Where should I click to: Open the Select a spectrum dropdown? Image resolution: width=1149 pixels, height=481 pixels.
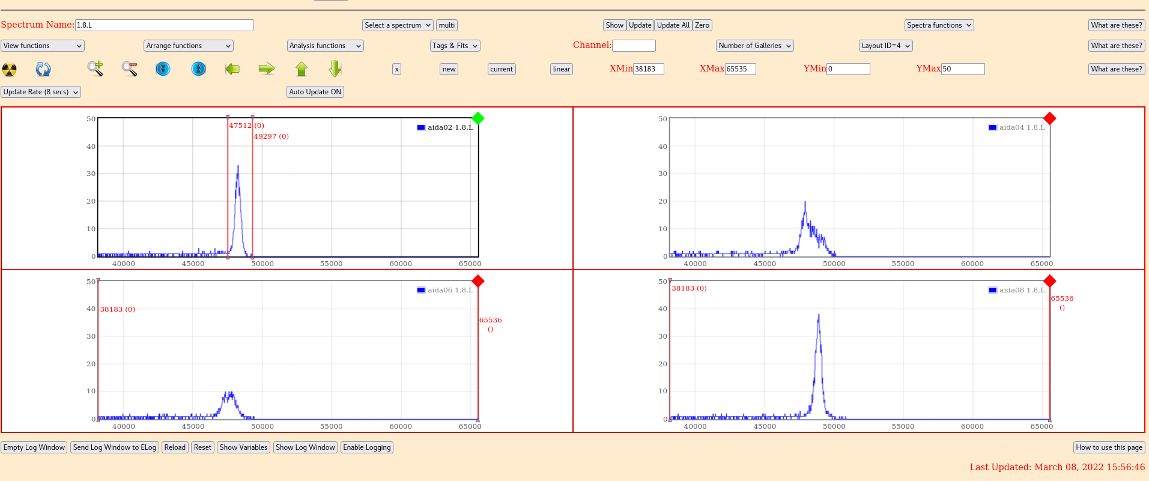coord(397,25)
